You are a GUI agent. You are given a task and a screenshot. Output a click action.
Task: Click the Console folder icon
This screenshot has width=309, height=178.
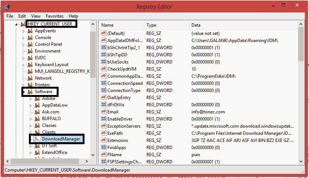tap(30, 38)
